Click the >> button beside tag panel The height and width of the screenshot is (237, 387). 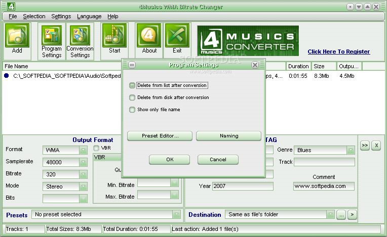point(365,145)
